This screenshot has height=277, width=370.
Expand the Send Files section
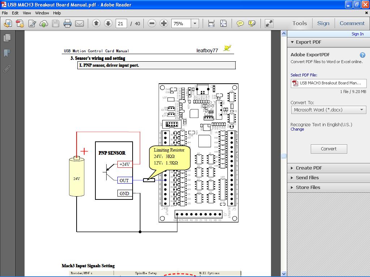click(x=307, y=177)
